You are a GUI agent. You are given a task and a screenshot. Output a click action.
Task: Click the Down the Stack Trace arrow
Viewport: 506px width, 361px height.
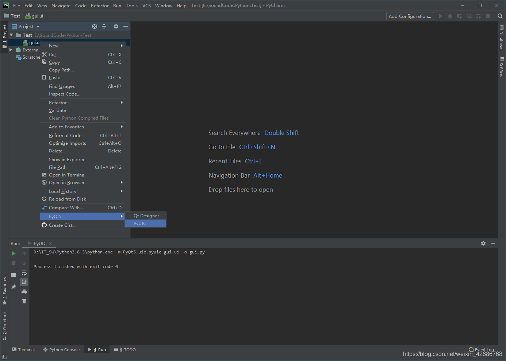[x=24, y=263]
